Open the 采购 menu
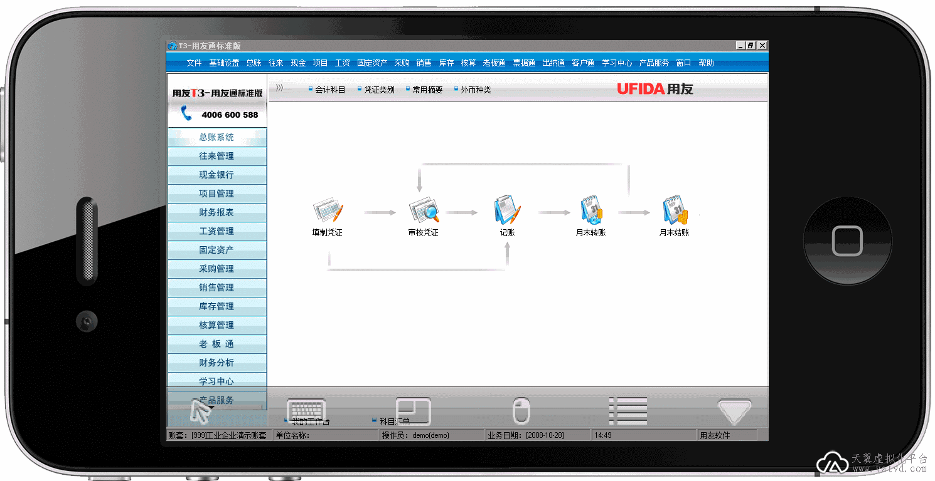This screenshot has width=935, height=481. click(x=402, y=63)
